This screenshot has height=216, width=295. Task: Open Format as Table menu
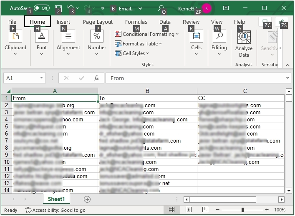(x=138, y=44)
